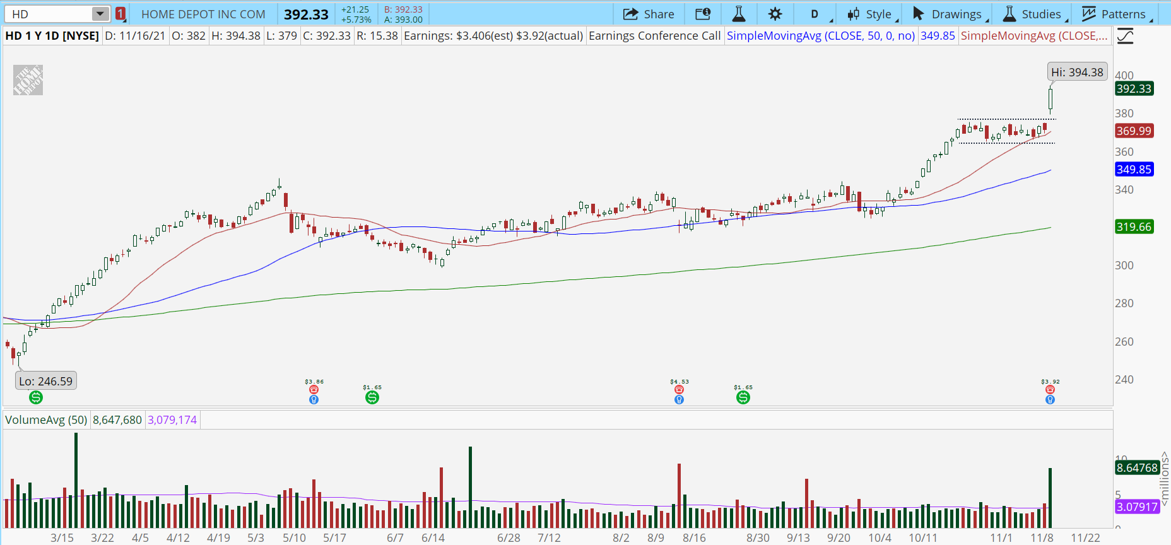Image resolution: width=1171 pixels, height=545 pixels.
Task: Click the Lo: 246.59 price bubble
Action: 46,381
